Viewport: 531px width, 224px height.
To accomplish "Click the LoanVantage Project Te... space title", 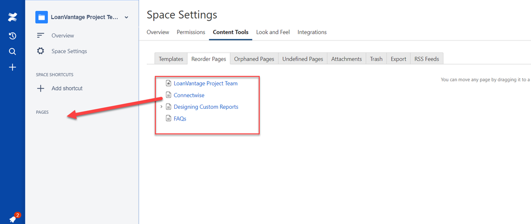I will (x=85, y=18).
